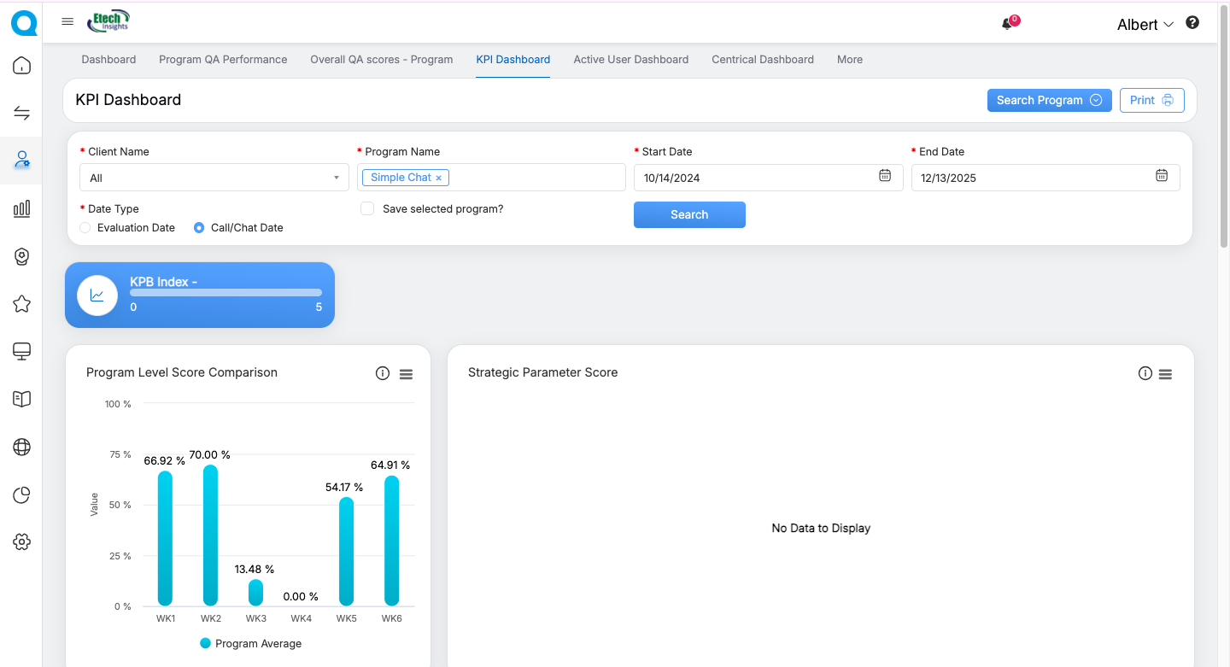Toggle the hamburger menu icon

[67, 22]
